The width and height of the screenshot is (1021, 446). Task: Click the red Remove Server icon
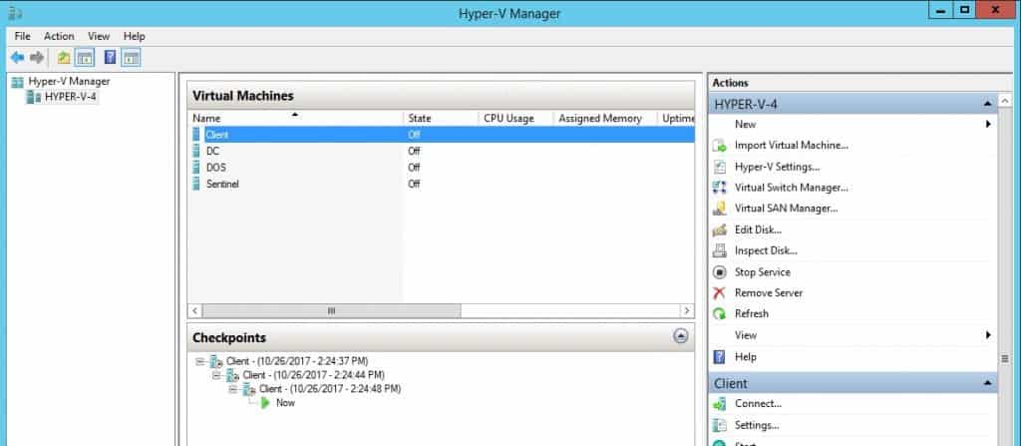point(720,293)
